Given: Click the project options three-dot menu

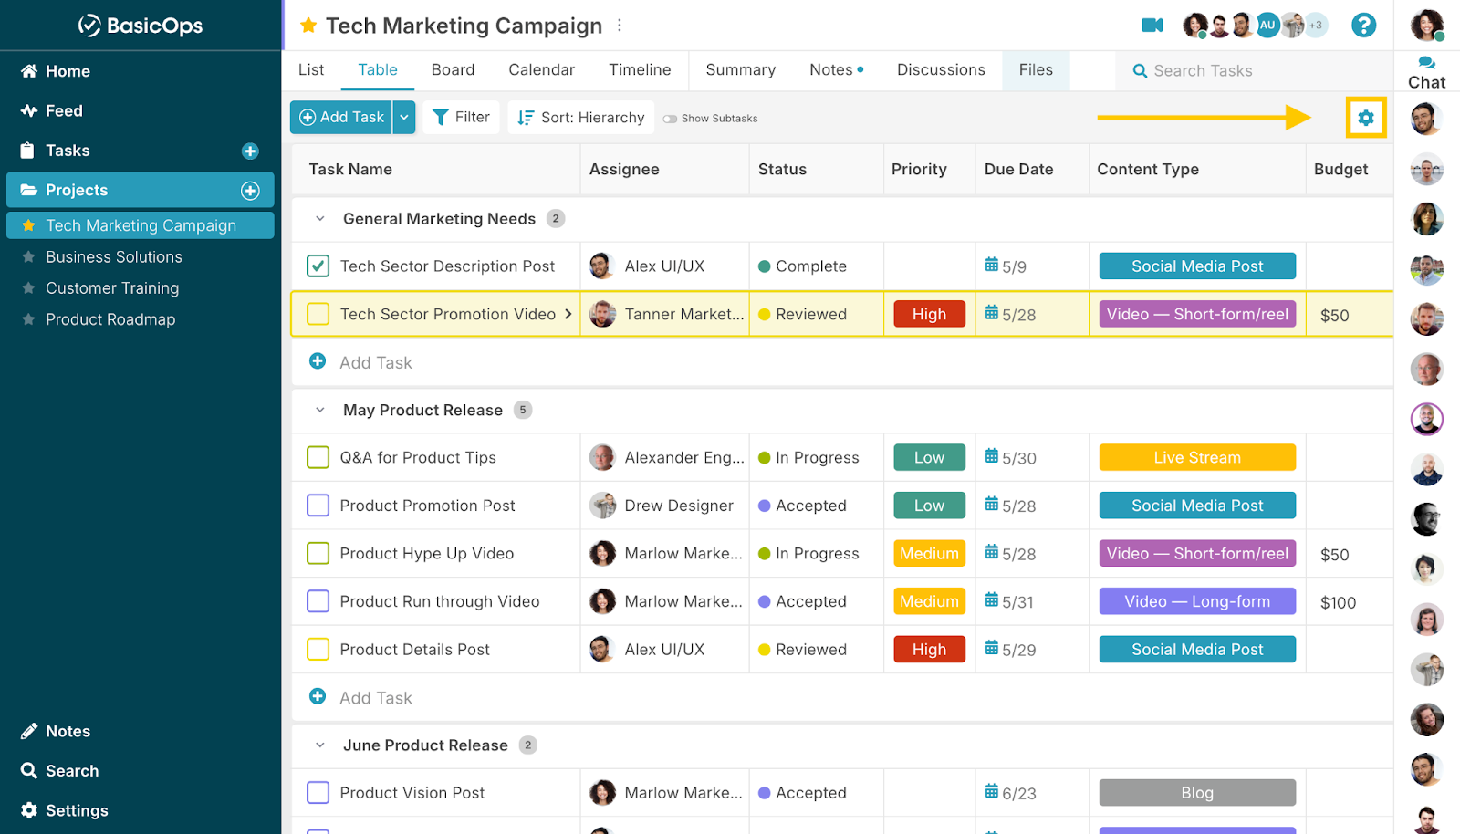Looking at the screenshot, I should pyautogui.click(x=620, y=26).
